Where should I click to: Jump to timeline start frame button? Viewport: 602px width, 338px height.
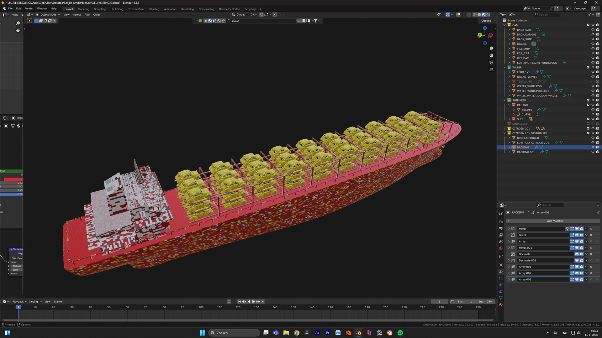coord(240,302)
